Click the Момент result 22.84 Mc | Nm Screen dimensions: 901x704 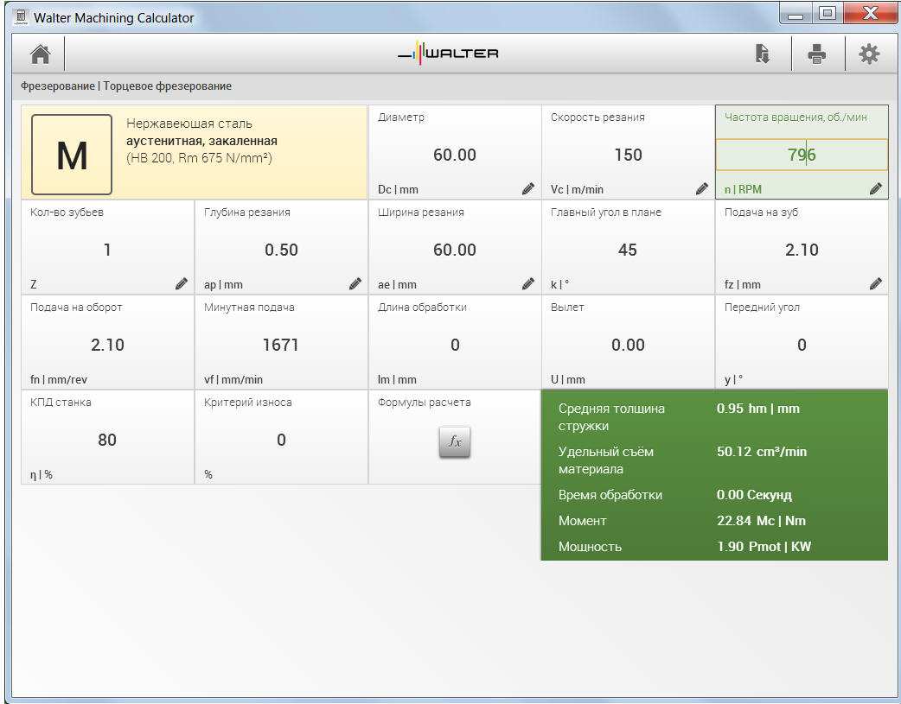(x=761, y=520)
